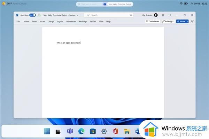Launch the Office app from the taskbar

point(116,131)
